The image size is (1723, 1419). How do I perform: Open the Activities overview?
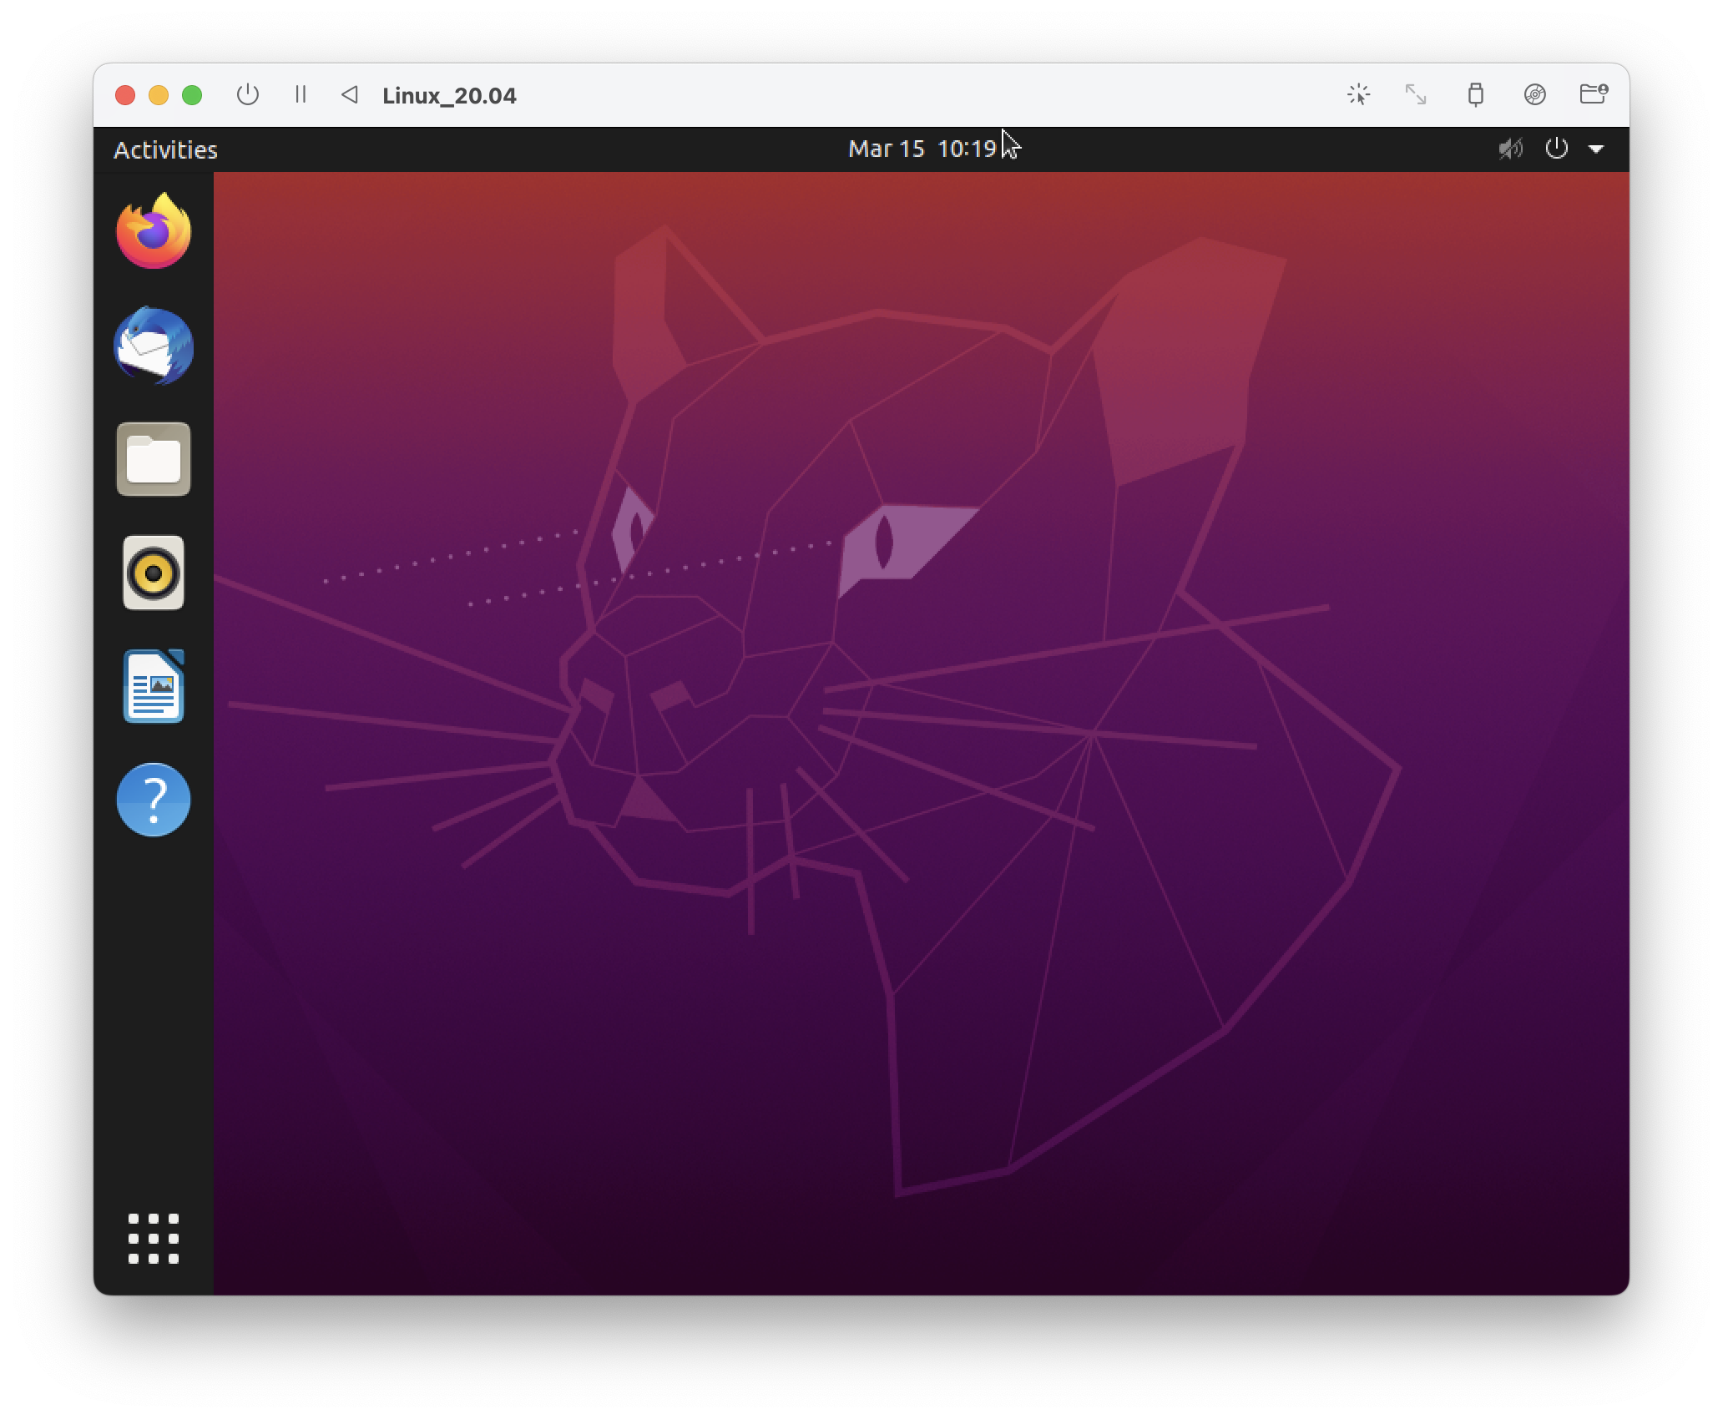coord(165,149)
